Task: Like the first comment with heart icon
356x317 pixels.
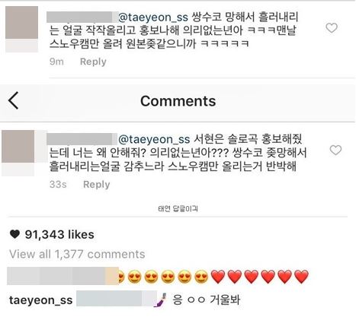Action: tap(332, 28)
